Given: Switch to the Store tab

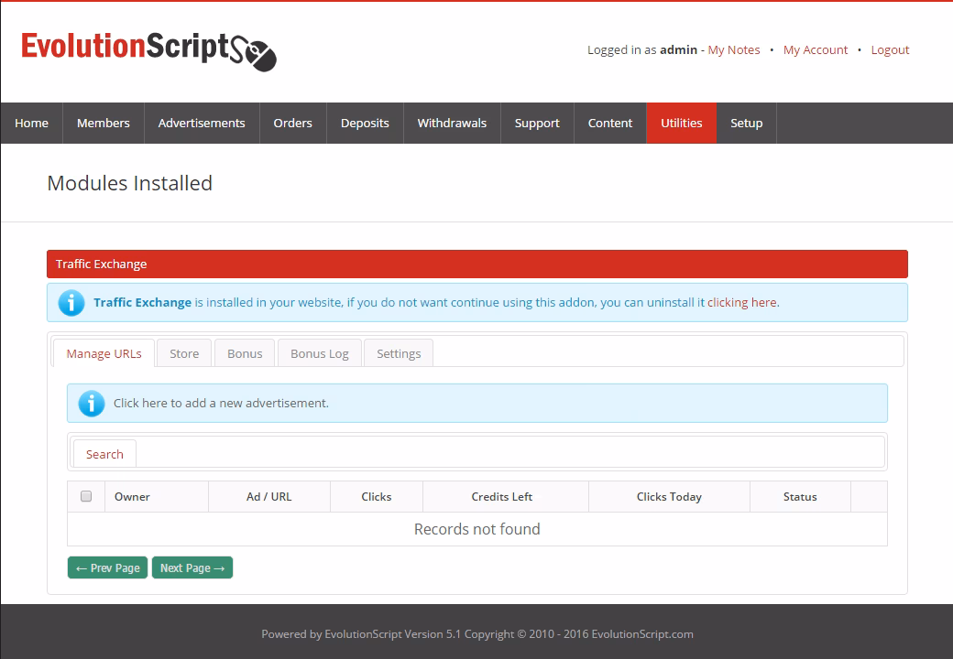Looking at the screenshot, I should tap(184, 353).
